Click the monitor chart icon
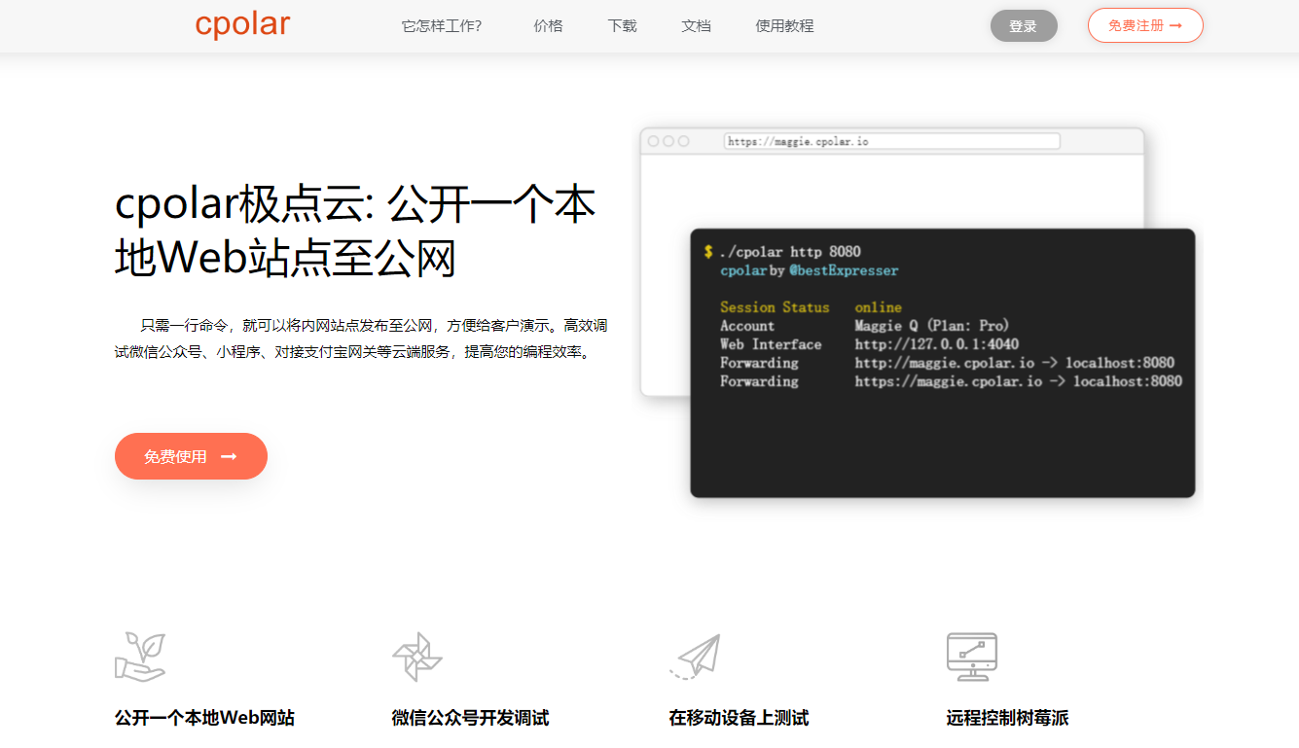This screenshot has width=1299, height=748. pyautogui.click(x=972, y=657)
